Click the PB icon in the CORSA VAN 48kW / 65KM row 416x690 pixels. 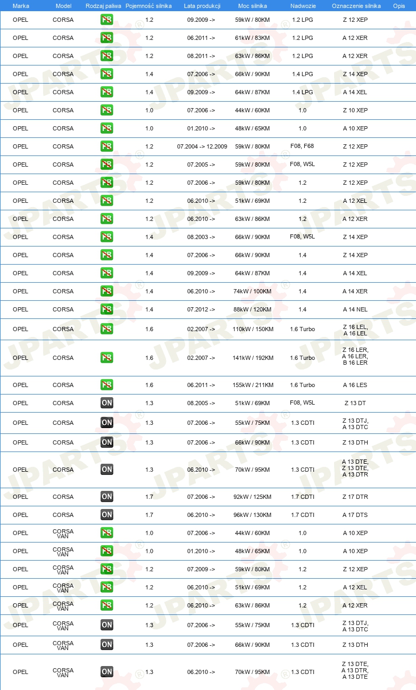coord(107,551)
